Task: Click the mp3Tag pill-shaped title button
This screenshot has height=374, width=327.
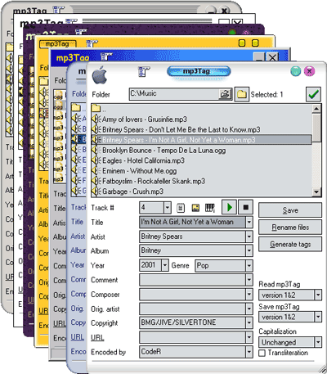Action: point(199,71)
